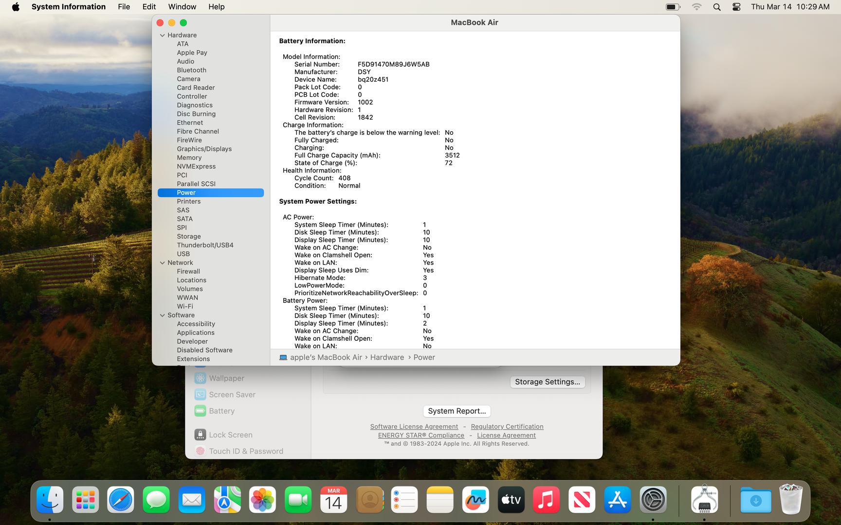Select Graphics/Displays in the sidebar
This screenshot has height=525, width=841.
pos(204,149)
